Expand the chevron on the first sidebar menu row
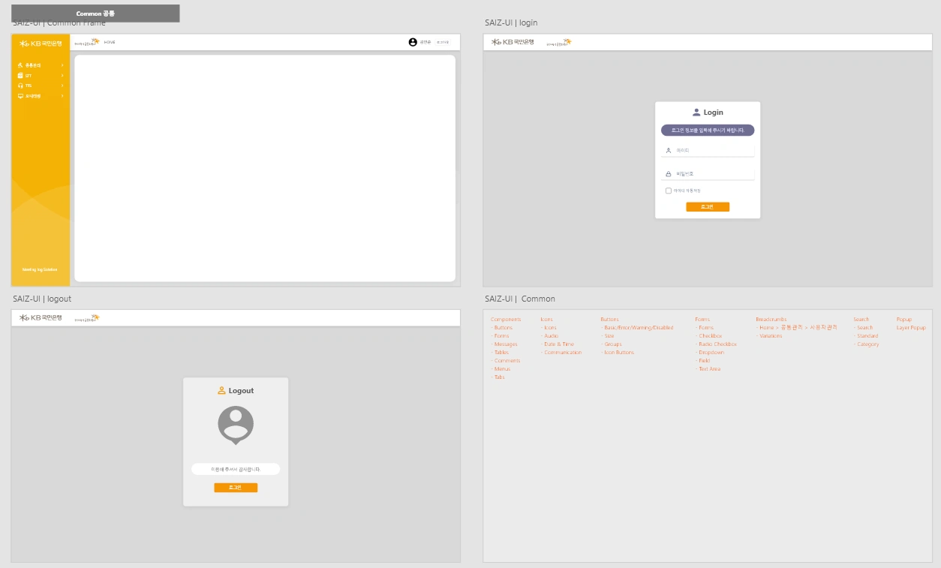 (x=62, y=65)
